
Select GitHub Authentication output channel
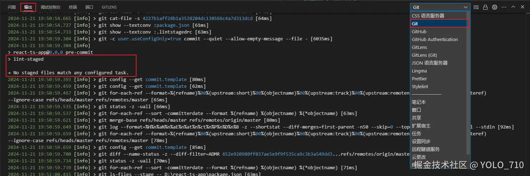click(440, 39)
